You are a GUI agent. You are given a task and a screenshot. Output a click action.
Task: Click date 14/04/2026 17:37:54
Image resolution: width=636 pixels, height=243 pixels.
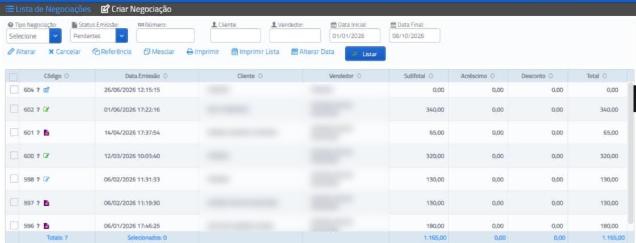click(132, 133)
